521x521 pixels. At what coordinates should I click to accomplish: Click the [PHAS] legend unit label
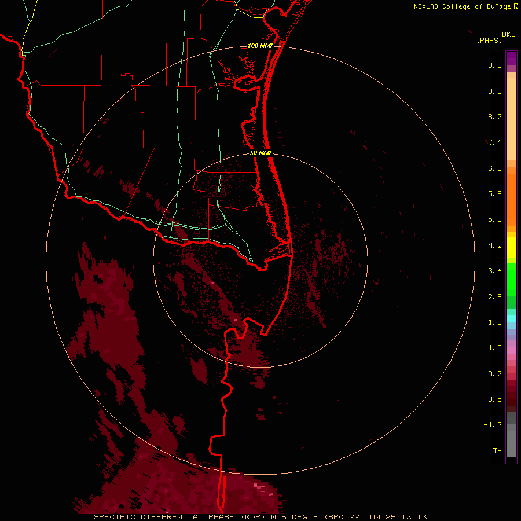tap(489, 40)
